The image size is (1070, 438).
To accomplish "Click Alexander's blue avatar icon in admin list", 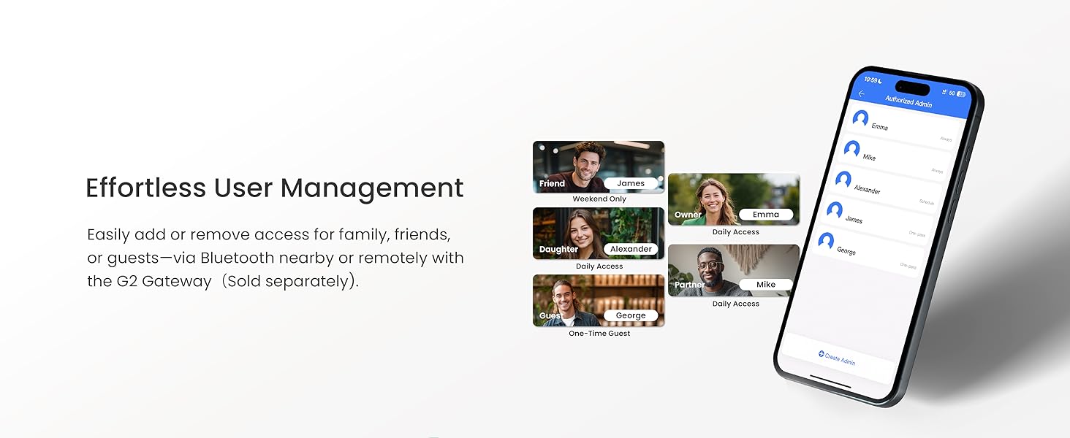I will 843,180.
